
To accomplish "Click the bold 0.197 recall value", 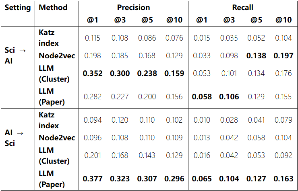I will (284, 55).
